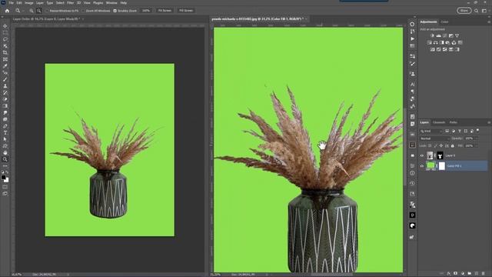Open the Filter menu
The width and height of the screenshot is (492, 277).
(70, 3)
